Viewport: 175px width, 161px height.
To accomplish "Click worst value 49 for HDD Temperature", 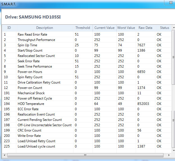I will click(120, 104).
